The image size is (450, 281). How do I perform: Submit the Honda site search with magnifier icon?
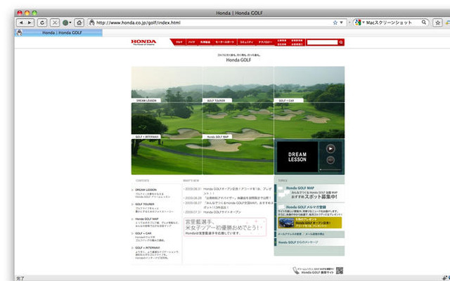point(341,42)
